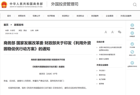The image size is (140, 95).
Task: Open the @国务院 我来说 icon
Action: click(132, 63)
